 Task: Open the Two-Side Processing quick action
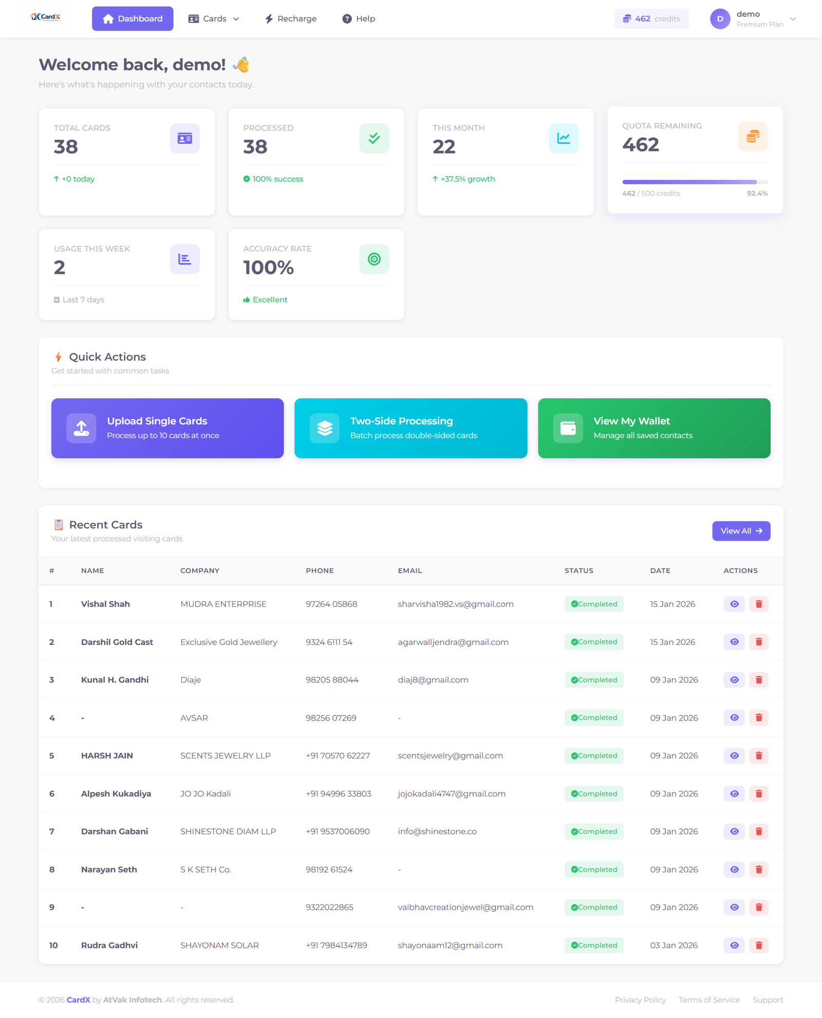[x=410, y=428]
